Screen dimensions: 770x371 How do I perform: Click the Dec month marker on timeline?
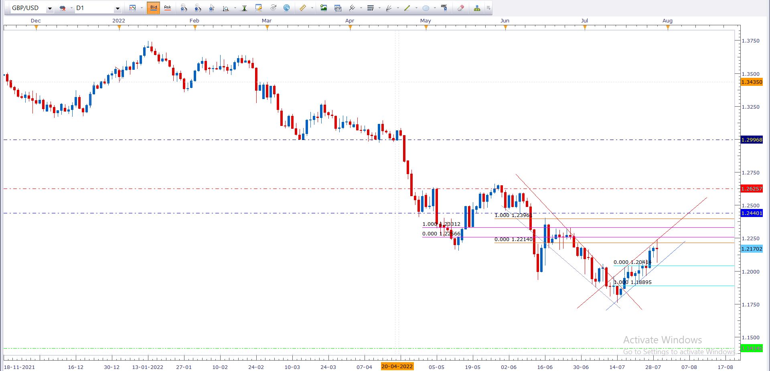[36, 21]
